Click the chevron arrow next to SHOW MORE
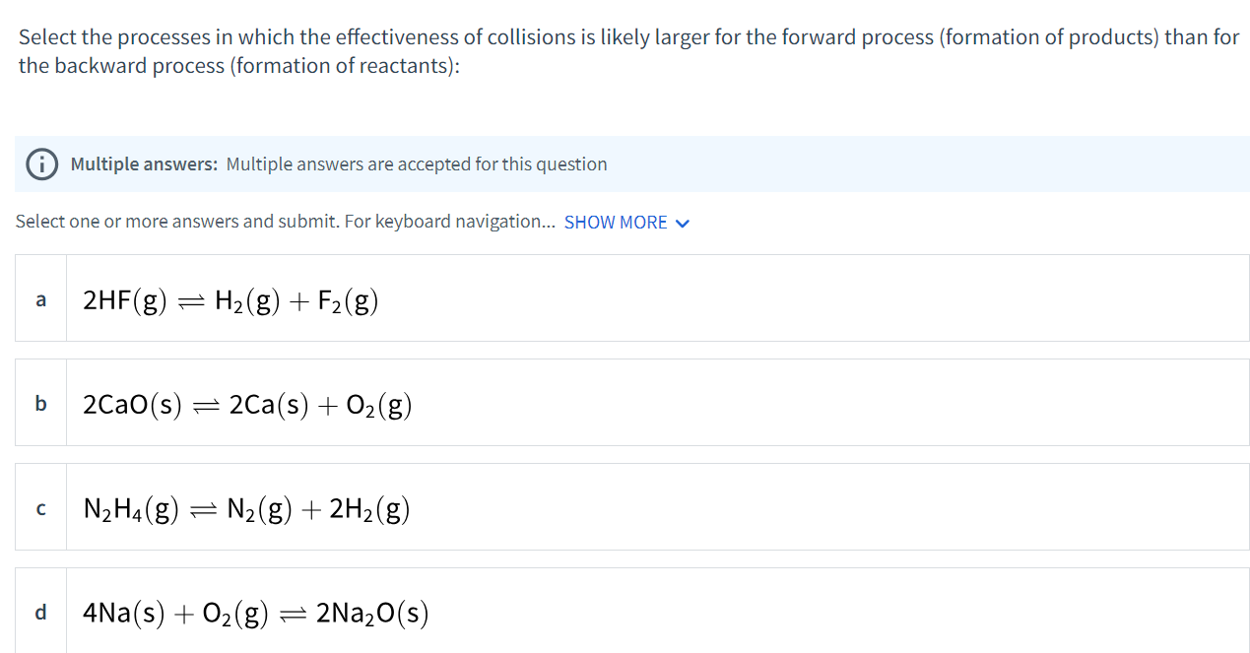The image size is (1250, 653). pyautogui.click(x=681, y=223)
